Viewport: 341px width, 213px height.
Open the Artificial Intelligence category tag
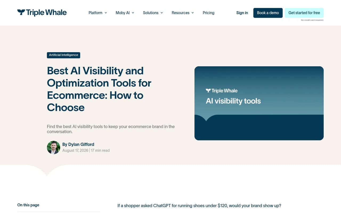63,55
